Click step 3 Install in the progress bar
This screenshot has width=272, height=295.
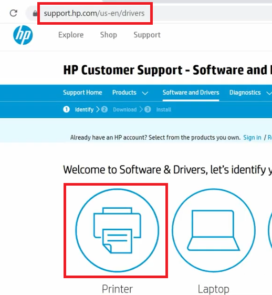(x=158, y=109)
